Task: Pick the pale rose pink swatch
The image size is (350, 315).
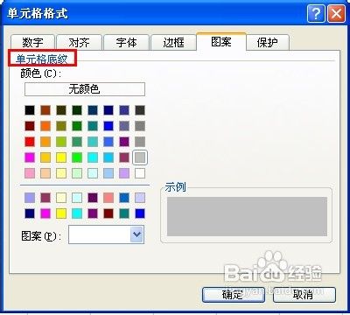Action: (30, 173)
